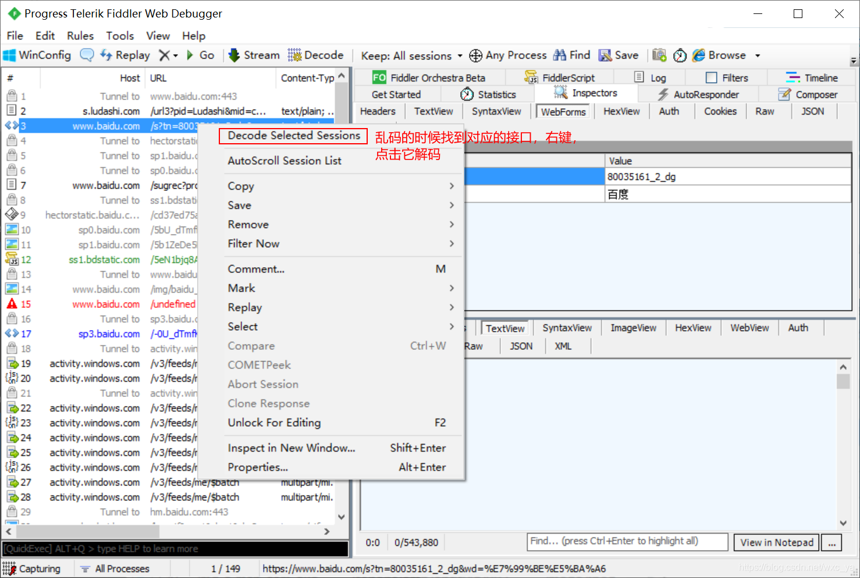The image size is (860, 578).
Task: Open the Tools menu
Action: point(120,36)
